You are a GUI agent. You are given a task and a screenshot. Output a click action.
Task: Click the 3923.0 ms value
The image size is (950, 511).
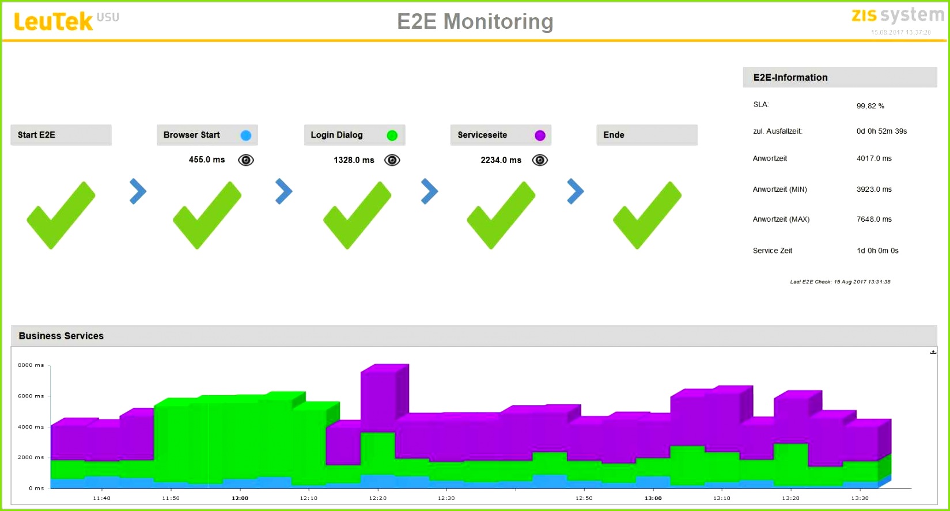(874, 190)
